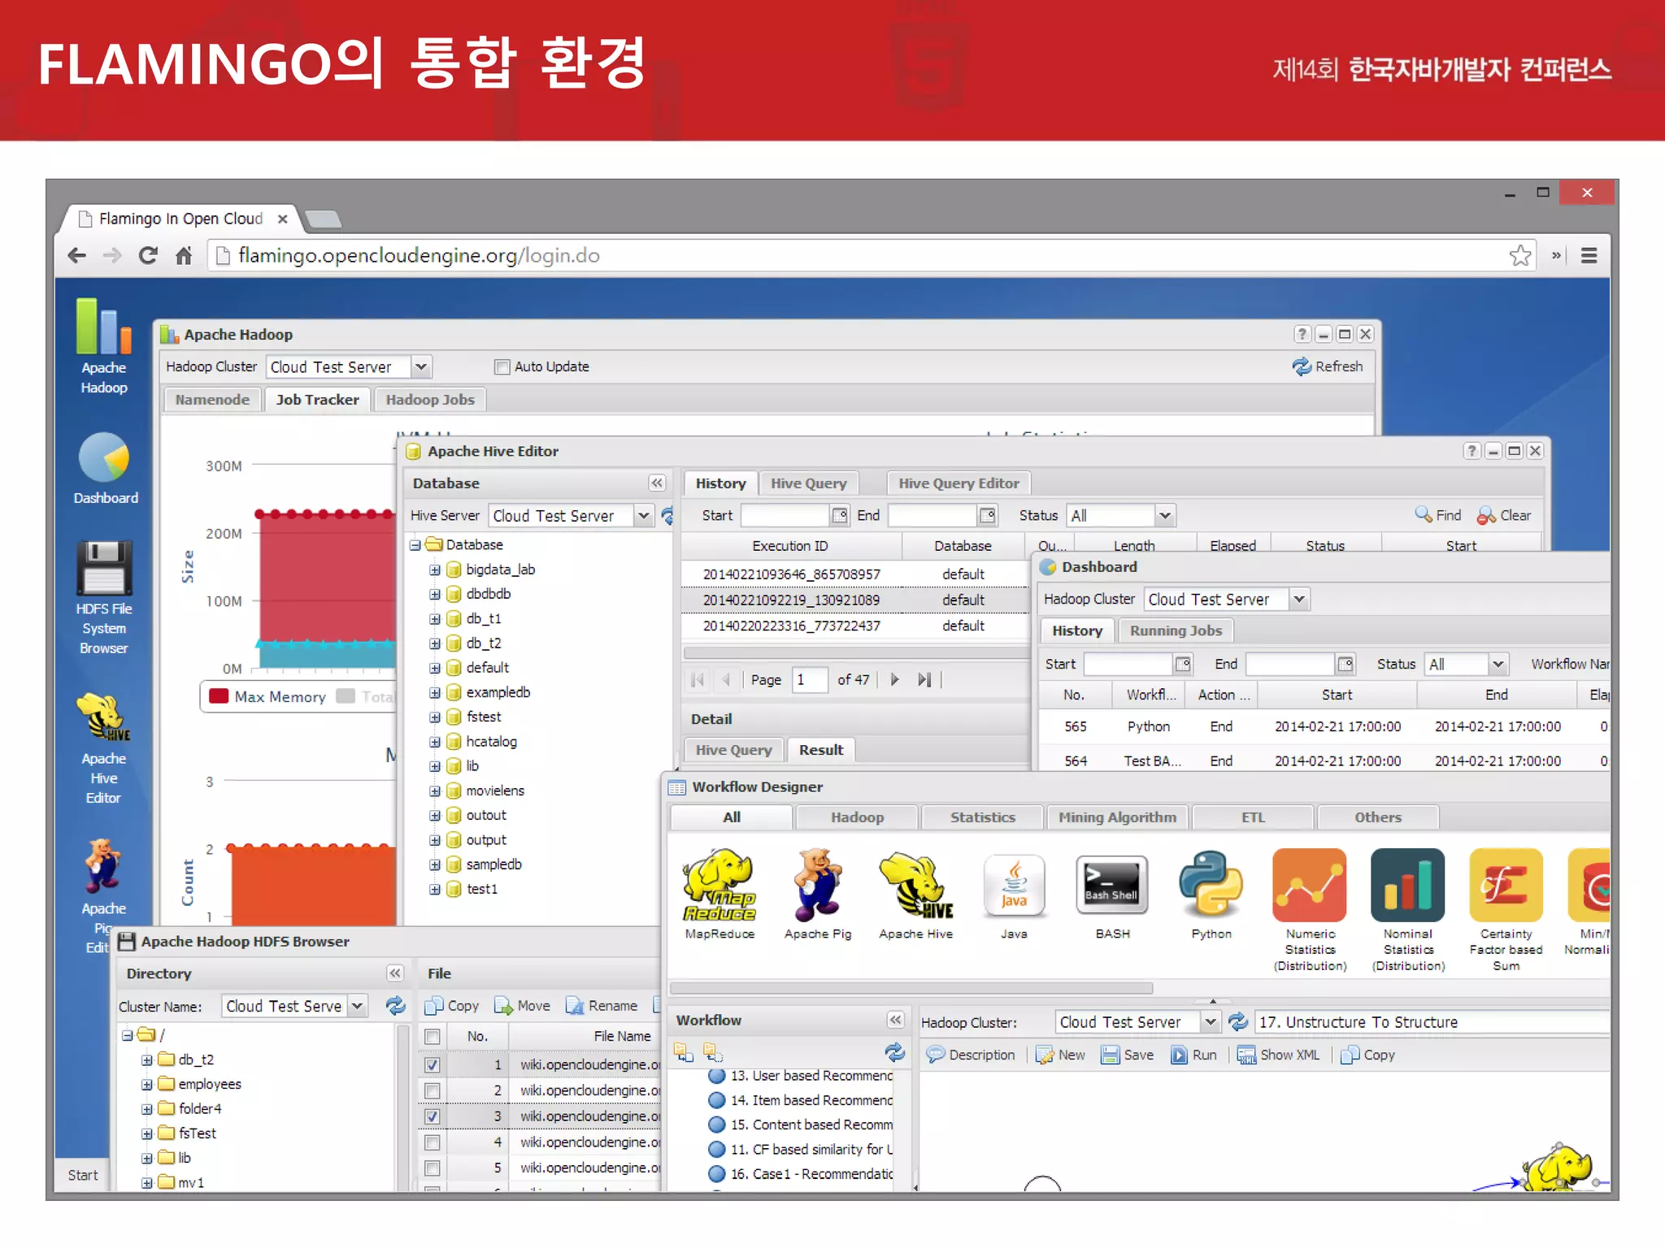
Task: Switch to the Namenode tab
Action: point(212,399)
